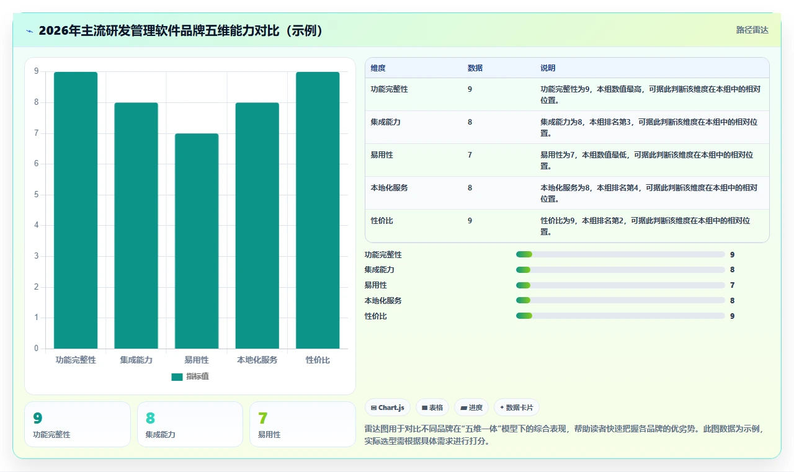
Task: Click the 数据 column header
Action: pos(475,68)
